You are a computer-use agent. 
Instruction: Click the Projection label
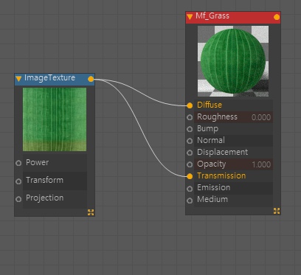[x=45, y=198]
